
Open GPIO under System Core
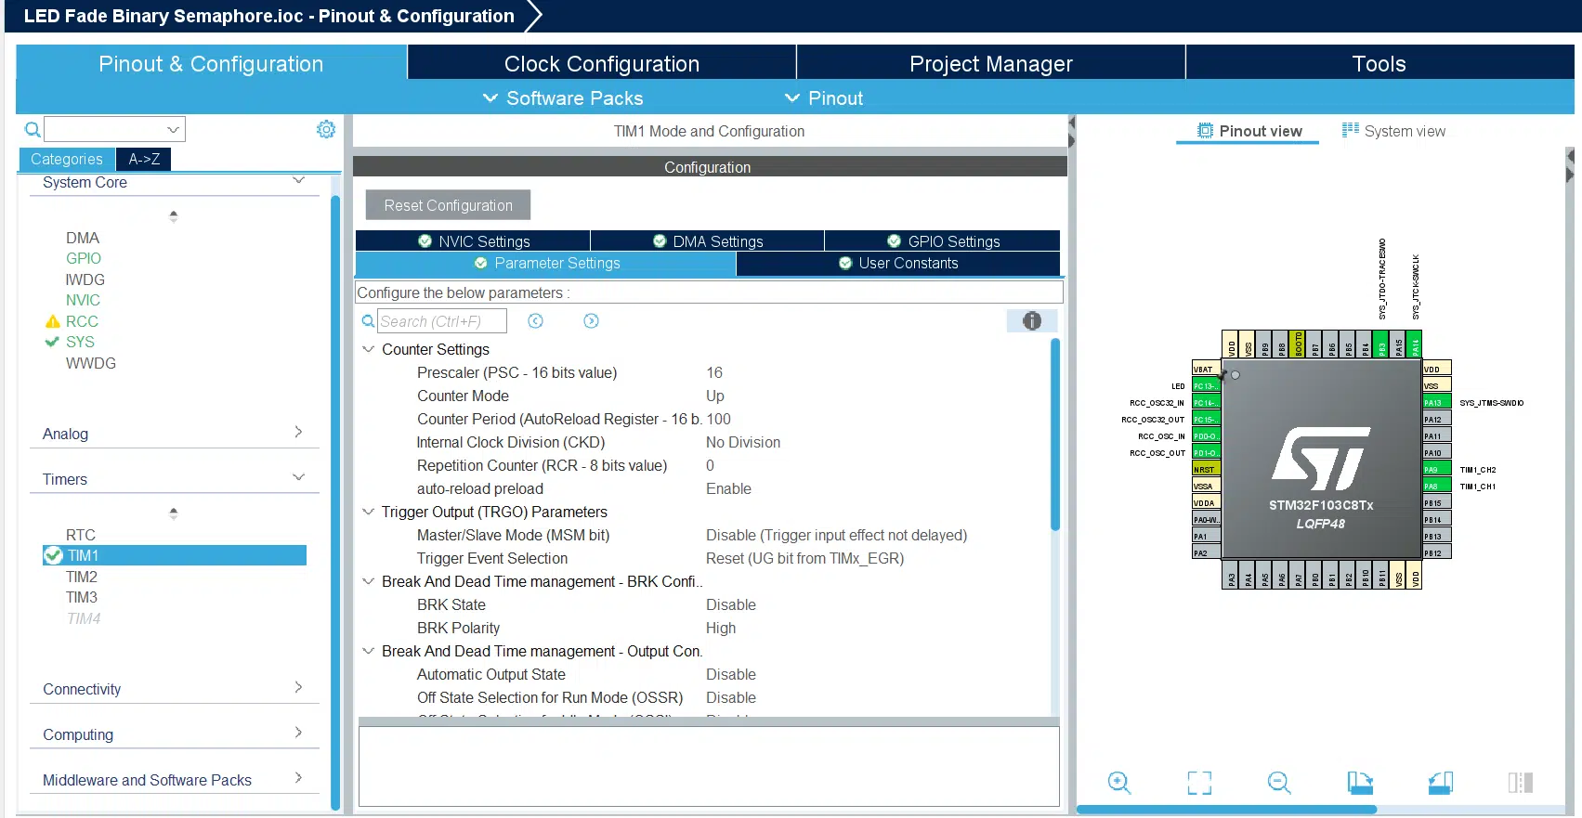pos(84,258)
